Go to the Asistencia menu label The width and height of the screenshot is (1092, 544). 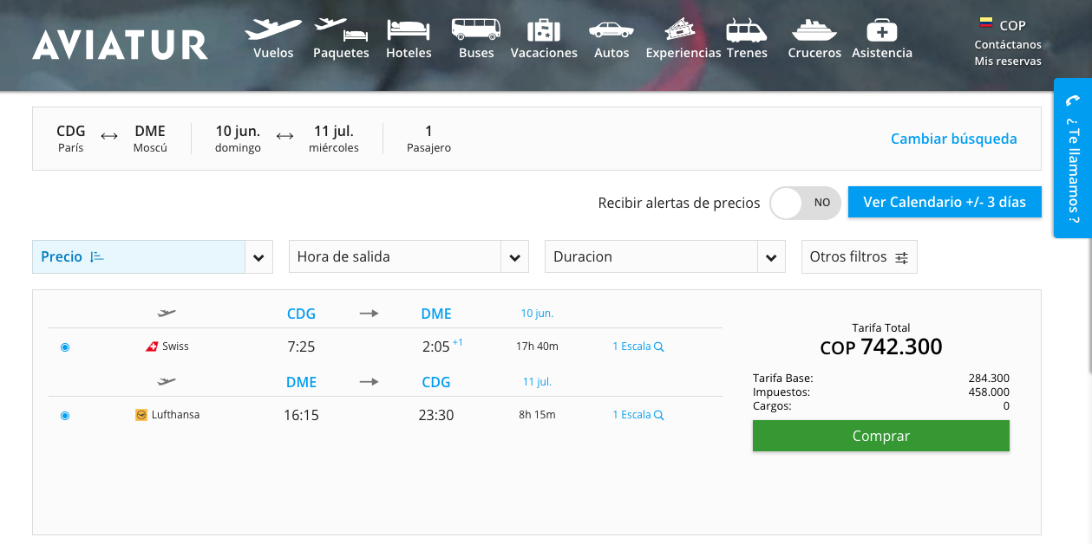(x=882, y=53)
